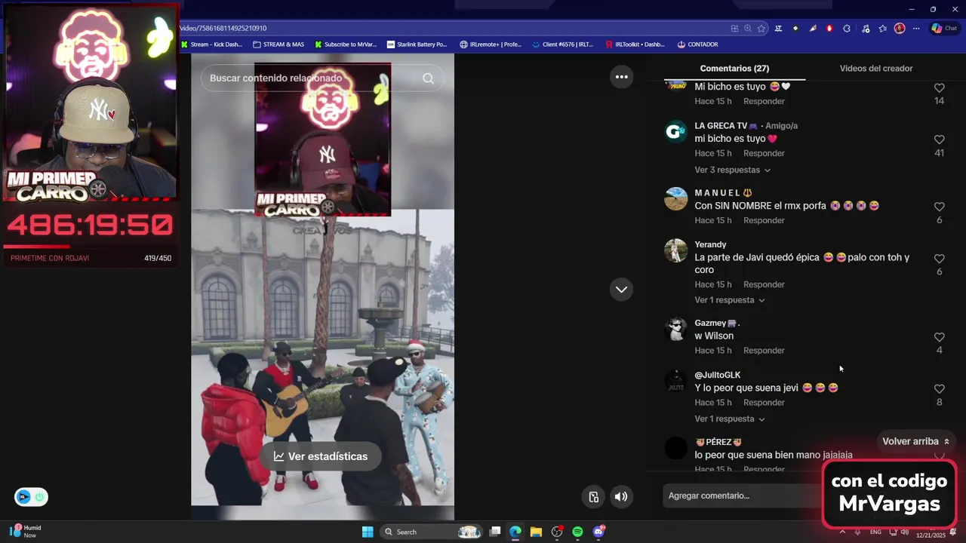Viewport: 966px width, 543px height.
Task: Like @JulitoGLK's comment heart
Action: point(939,389)
